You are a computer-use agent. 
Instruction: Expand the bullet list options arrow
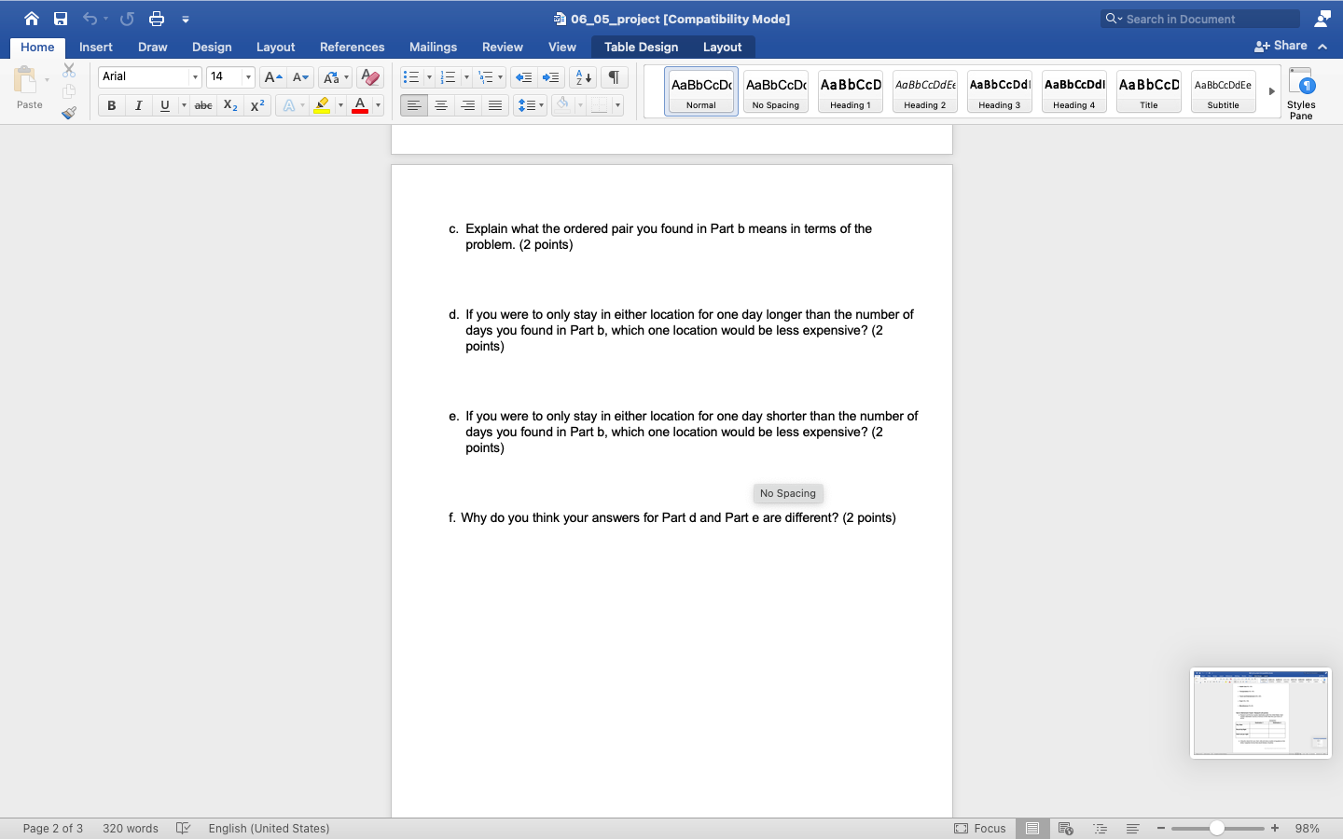[429, 77]
